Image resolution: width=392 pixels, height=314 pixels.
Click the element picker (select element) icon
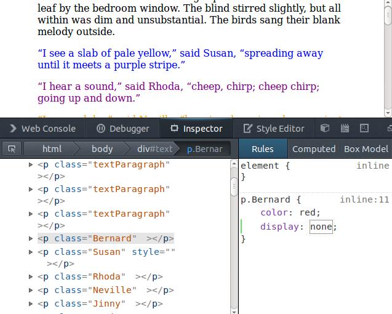(12, 149)
